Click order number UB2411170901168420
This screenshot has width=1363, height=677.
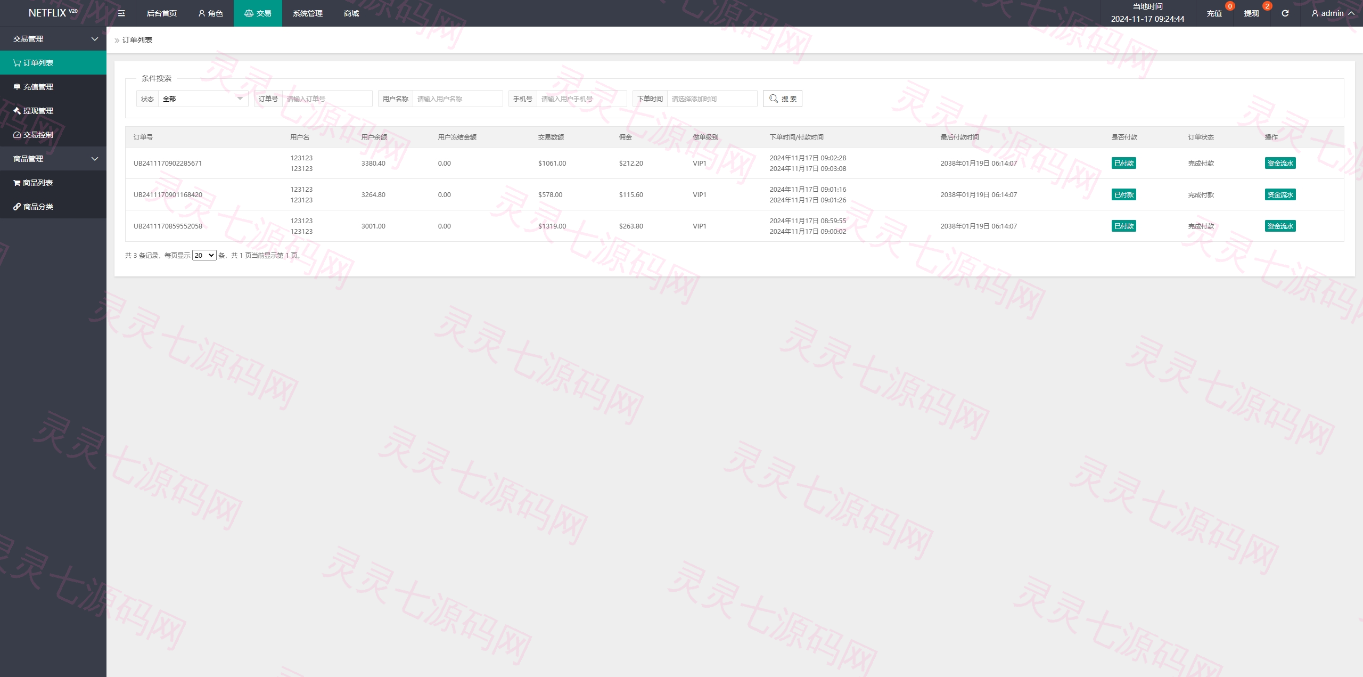(168, 194)
